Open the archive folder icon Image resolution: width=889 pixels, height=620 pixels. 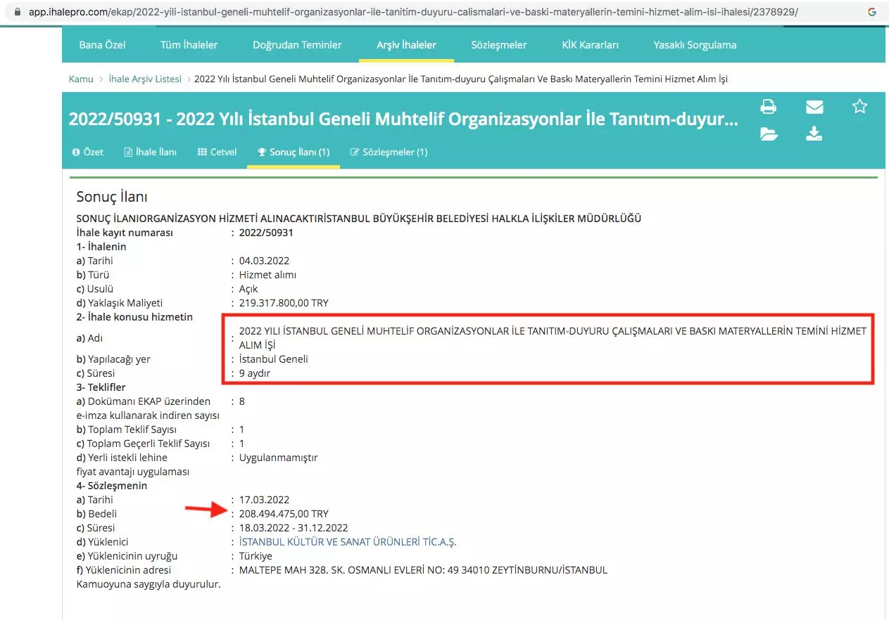click(769, 134)
